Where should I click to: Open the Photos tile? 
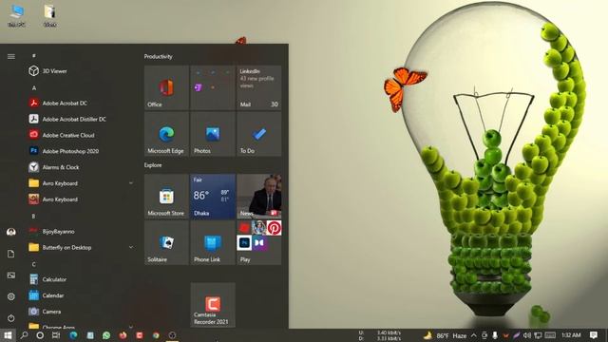pyautogui.click(x=213, y=134)
